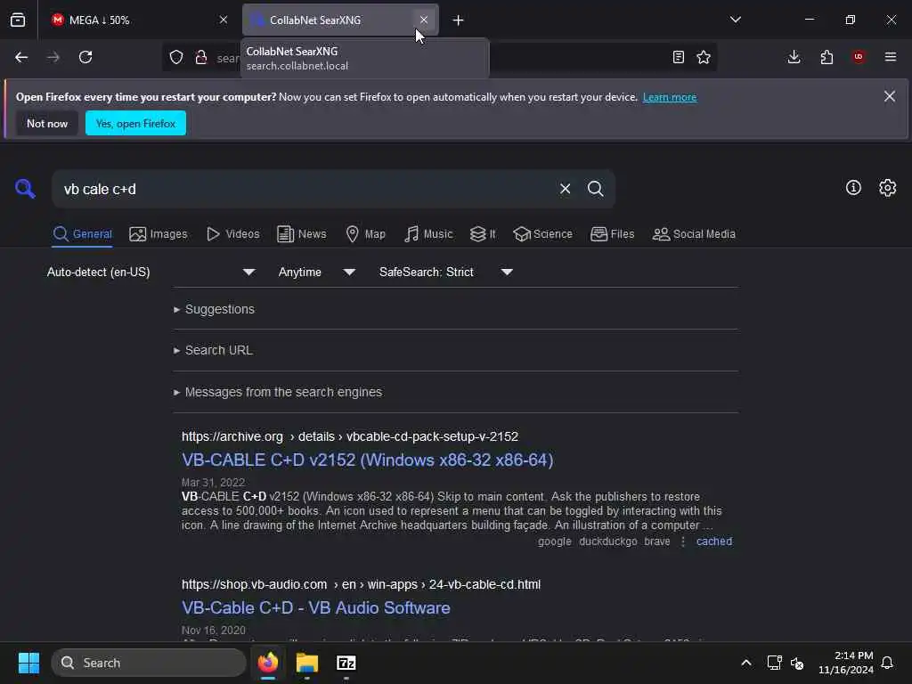Switch to the News category
This screenshot has height=684, width=912.
tap(301, 234)
